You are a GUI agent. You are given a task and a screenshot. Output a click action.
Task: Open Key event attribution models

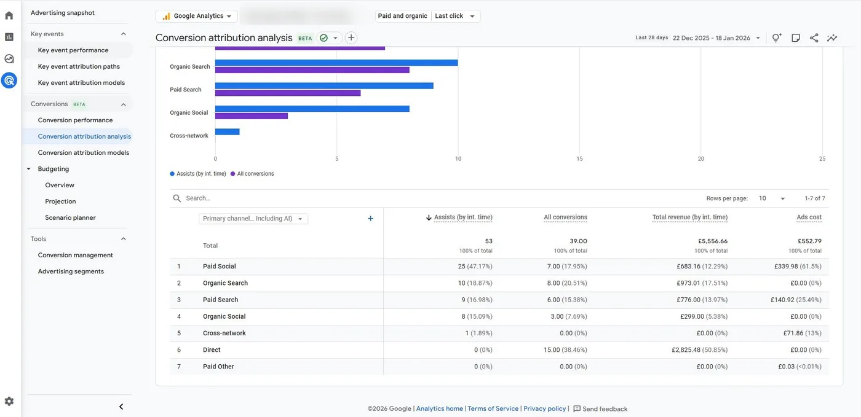point(81,83)
